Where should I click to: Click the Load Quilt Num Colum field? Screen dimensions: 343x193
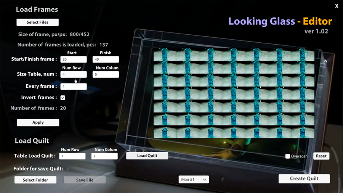pyautogui.click(x=104, y=156)
